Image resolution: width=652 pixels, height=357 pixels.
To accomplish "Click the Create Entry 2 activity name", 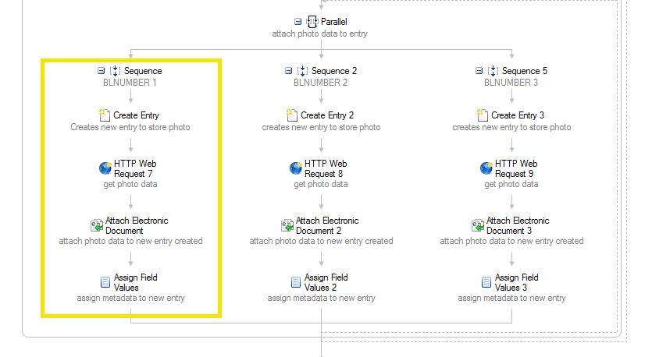I will (x=327, y=115).
